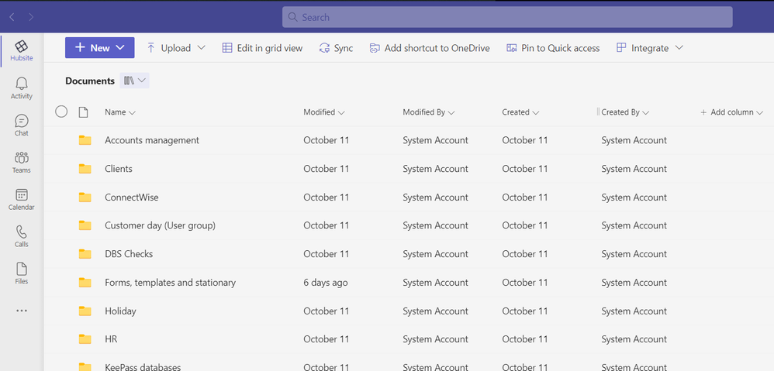The image size is (774, 371).
Task: Show more apps via ellipsis
Action: 22,311
